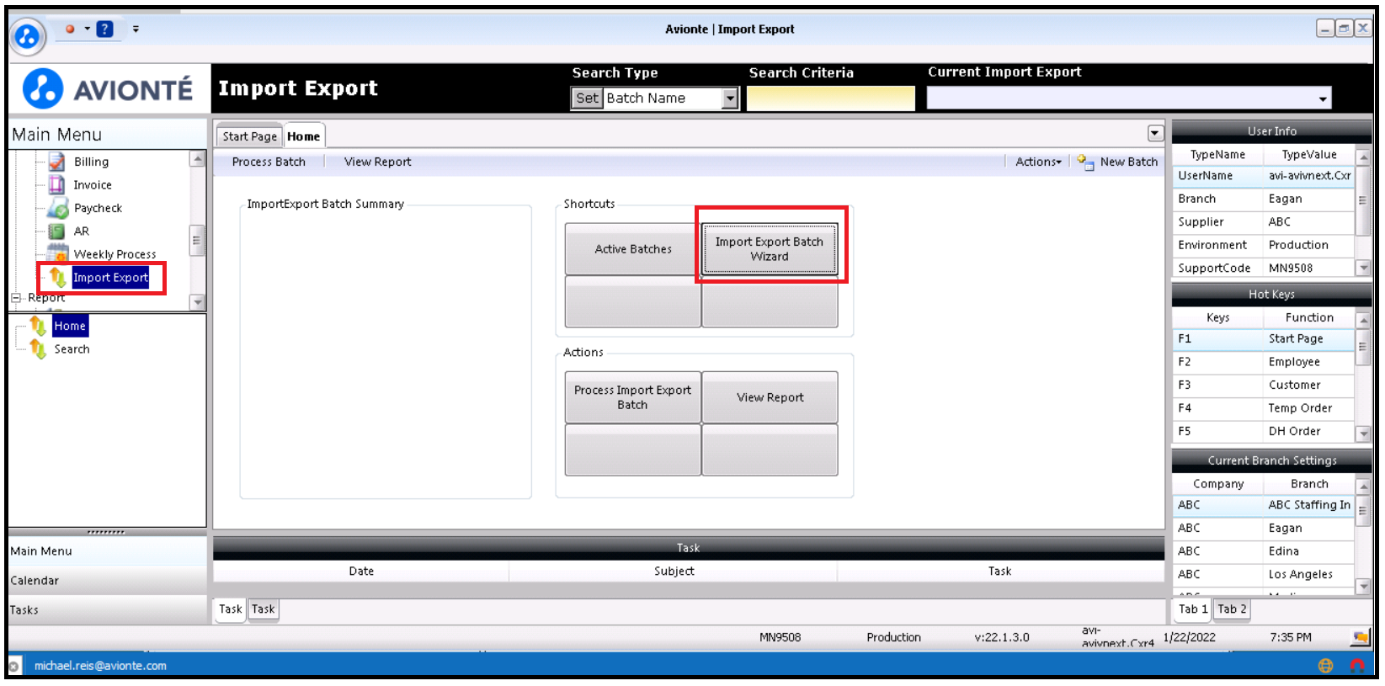Click the Main Menu tree scroll up arrow
Viewport: 1385px width, 686px height.
coord(197,158)
